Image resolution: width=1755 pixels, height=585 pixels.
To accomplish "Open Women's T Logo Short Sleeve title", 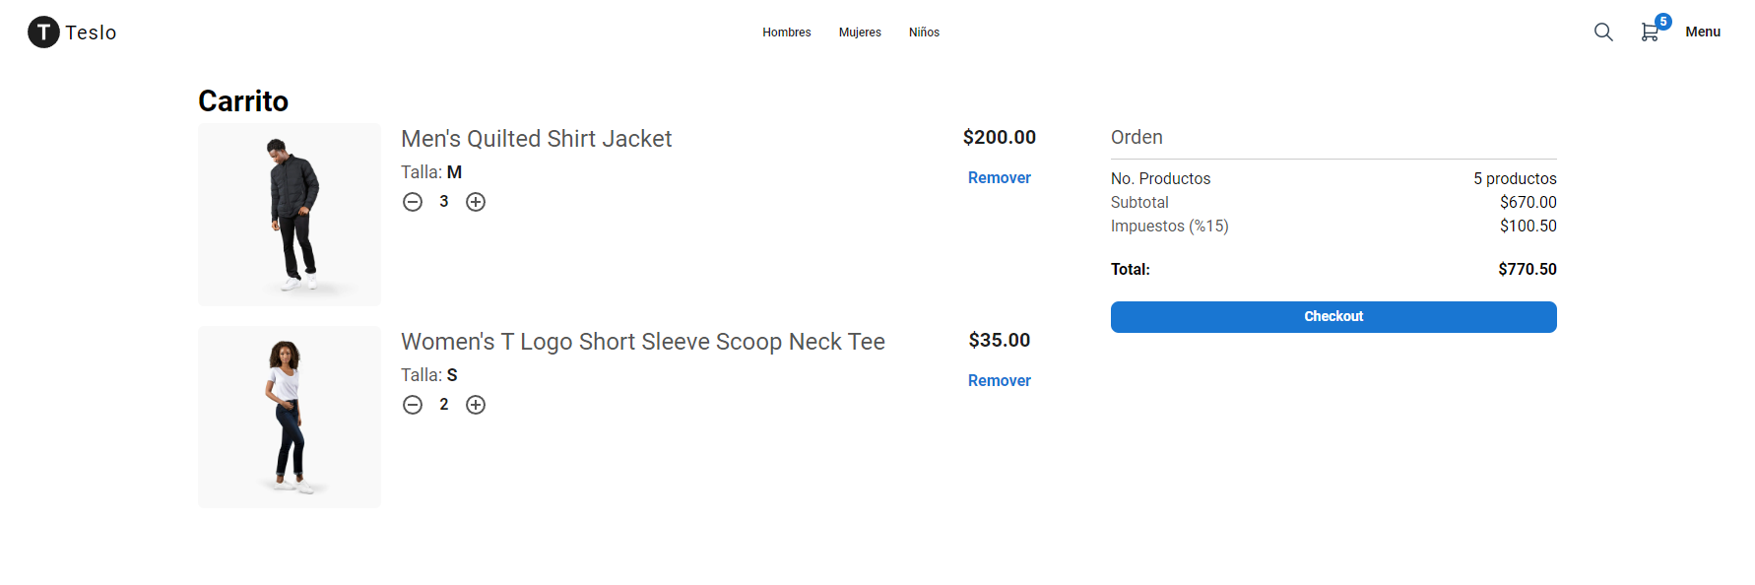I will tap(643, 342).
